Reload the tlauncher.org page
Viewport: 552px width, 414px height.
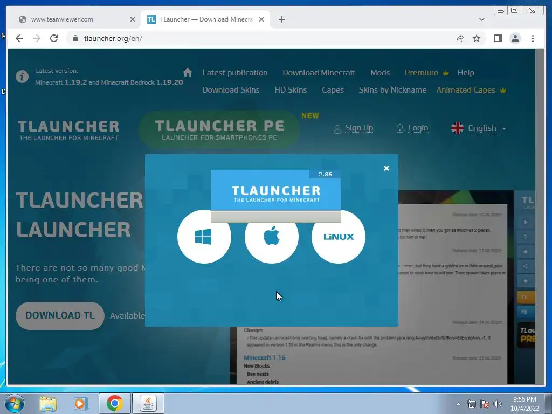tap(54, 38)
